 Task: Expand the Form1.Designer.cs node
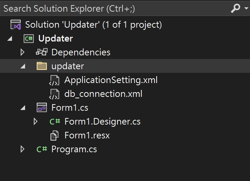[35, 122]
